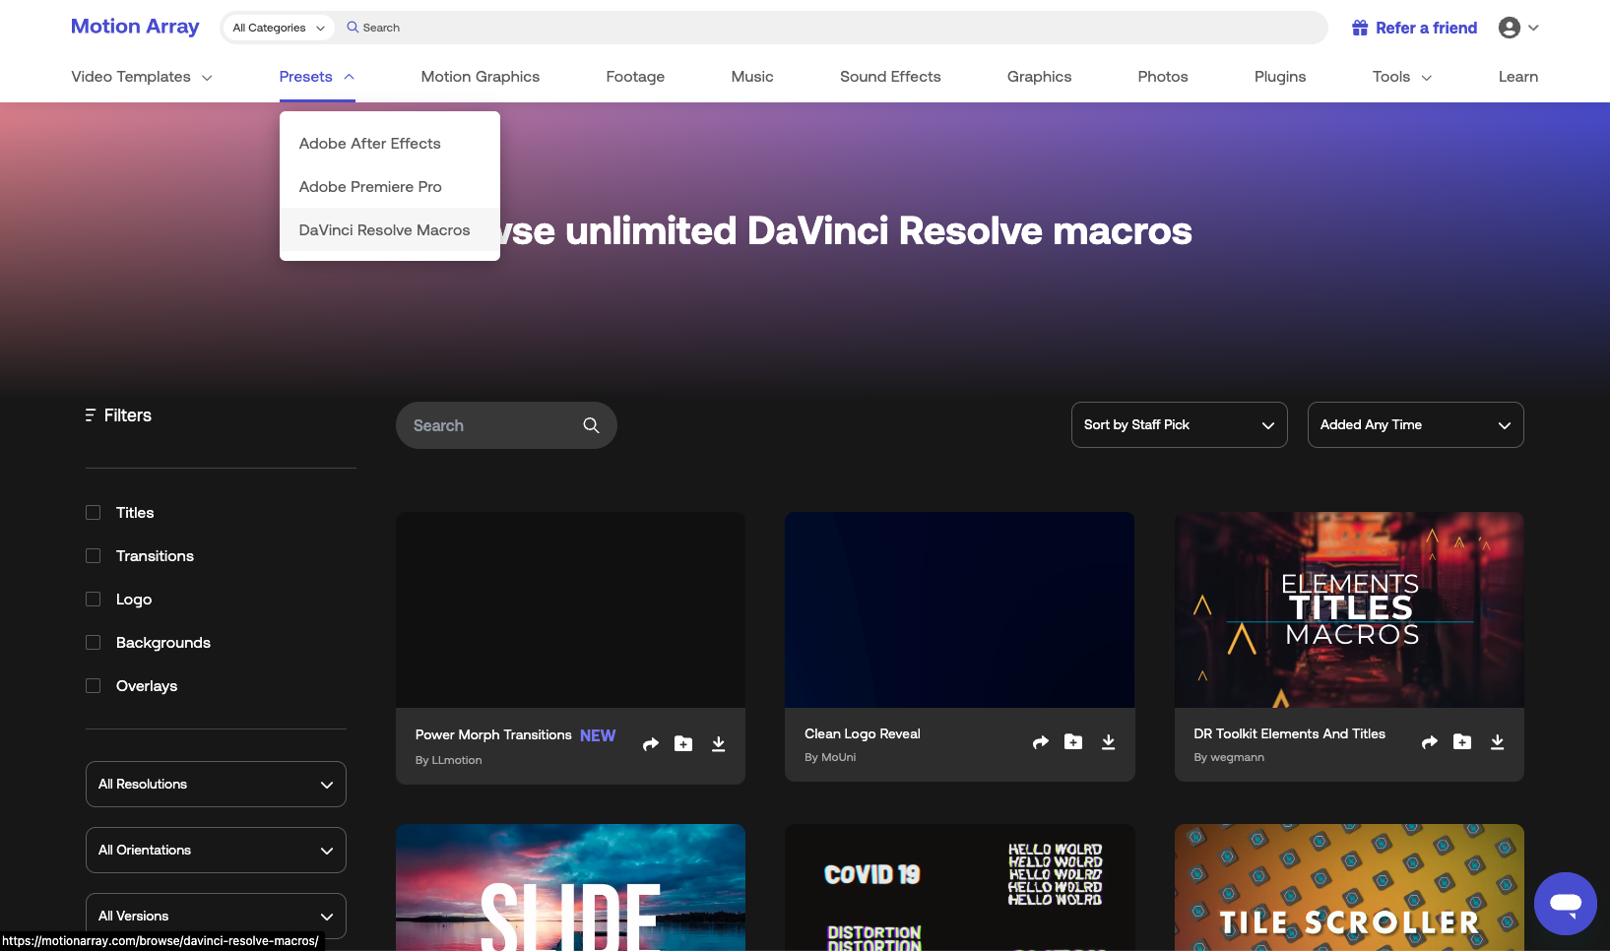
Task: Click the gift icon beside Refer a friend
Action: tap(1360, 28)
